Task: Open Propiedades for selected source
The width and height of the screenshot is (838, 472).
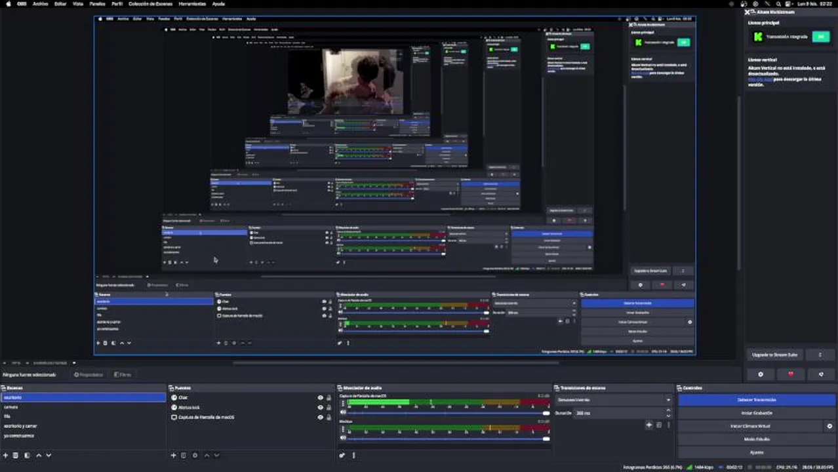Action: (89, 375)
